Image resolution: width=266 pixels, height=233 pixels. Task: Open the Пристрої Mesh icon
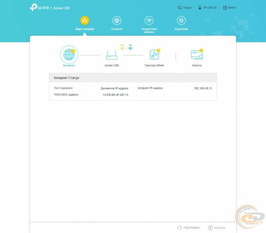154,55
